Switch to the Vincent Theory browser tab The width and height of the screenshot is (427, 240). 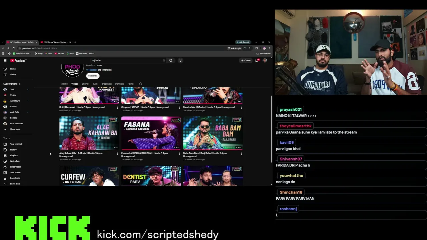point(56,42)
